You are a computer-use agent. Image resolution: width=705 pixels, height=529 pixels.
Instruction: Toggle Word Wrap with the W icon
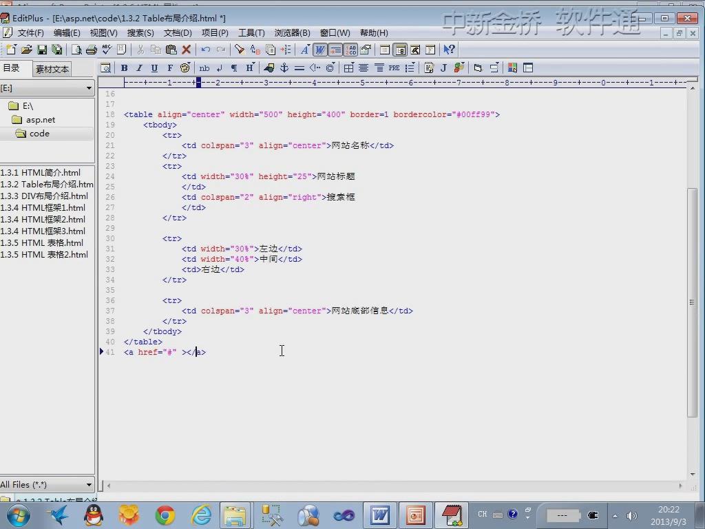[x=320, y=50]
